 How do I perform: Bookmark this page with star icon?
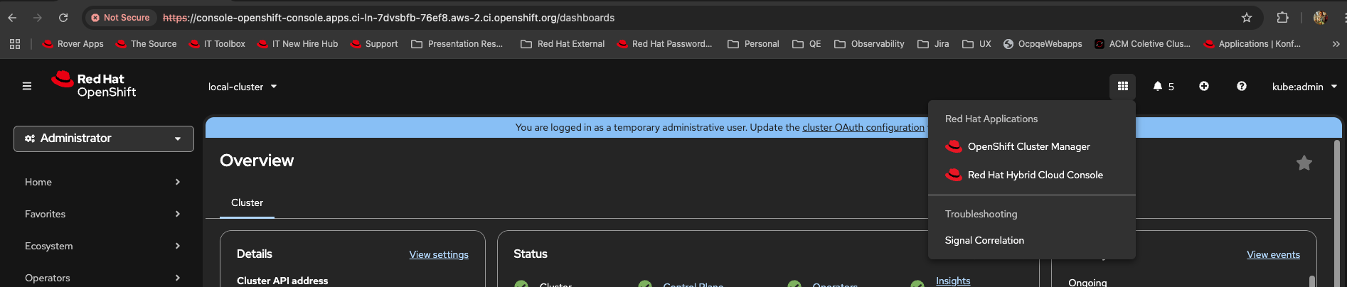pos(1246,18)
